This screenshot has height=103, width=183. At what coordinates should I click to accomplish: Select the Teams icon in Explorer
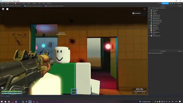(x=151, y=31)
